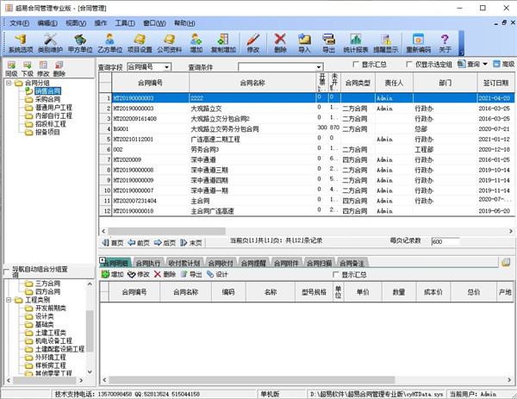
Task: Switch to 收付款计划 tab
Action: [x=184, y=263]
